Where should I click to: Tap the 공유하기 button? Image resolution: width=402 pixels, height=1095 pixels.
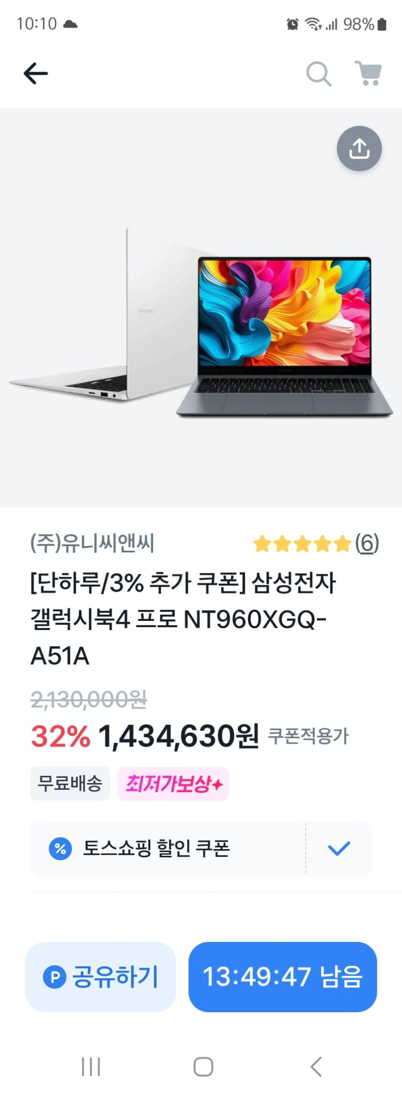coord(101,977)
